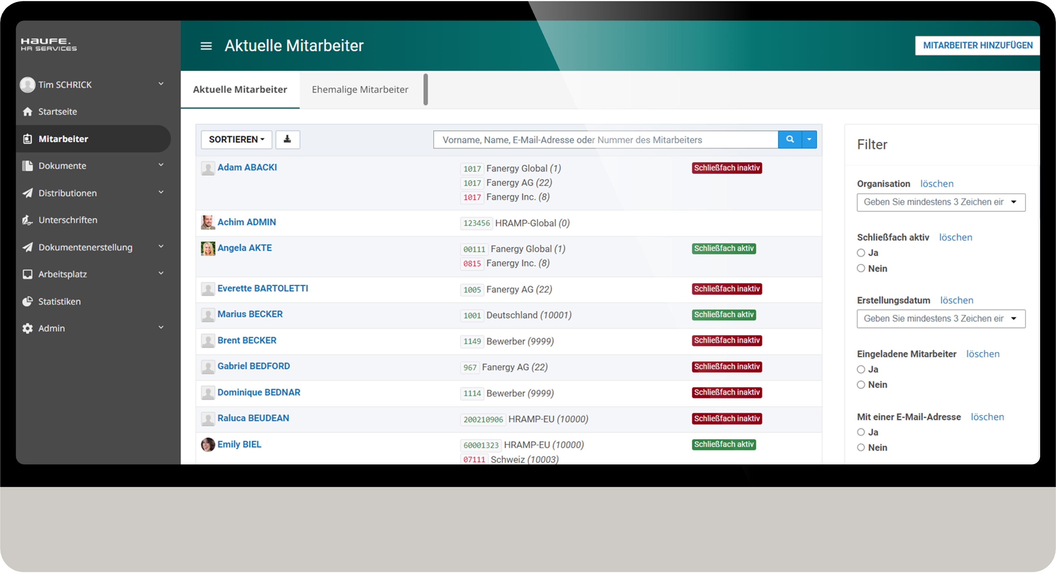Expand the Distributionen submenu chevron
The height and width of the screenshot is (573, 1056).
point(161,192)
